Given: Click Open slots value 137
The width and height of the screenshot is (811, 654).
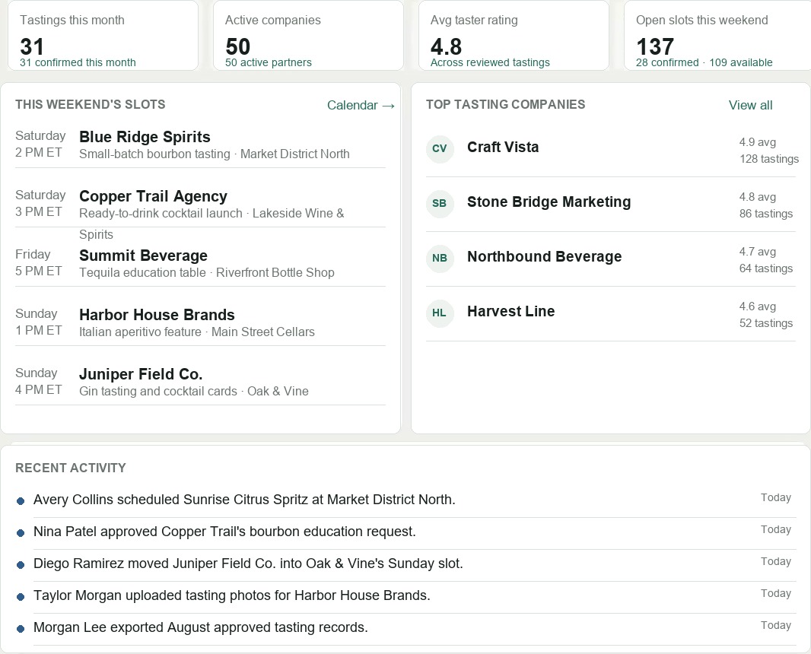Looking at the screenshot, I should click(655, 46).
